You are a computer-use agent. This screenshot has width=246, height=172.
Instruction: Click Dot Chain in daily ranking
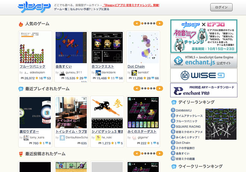(183, 143)
